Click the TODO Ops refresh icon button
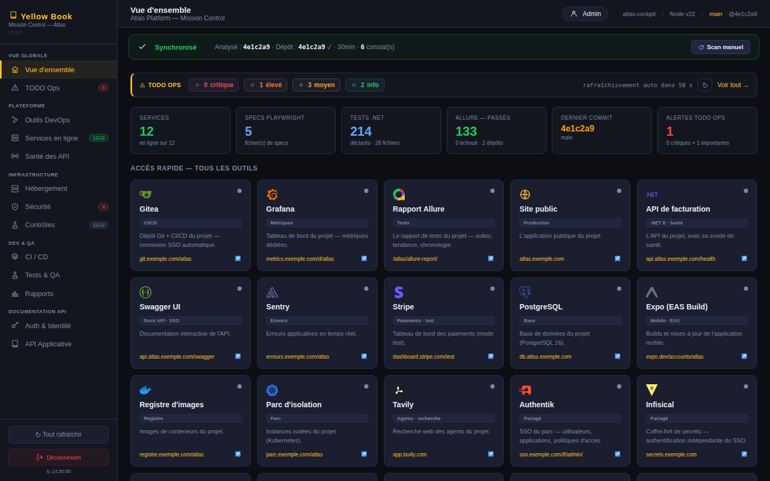770x481 pixels. (x=705, y=85)
